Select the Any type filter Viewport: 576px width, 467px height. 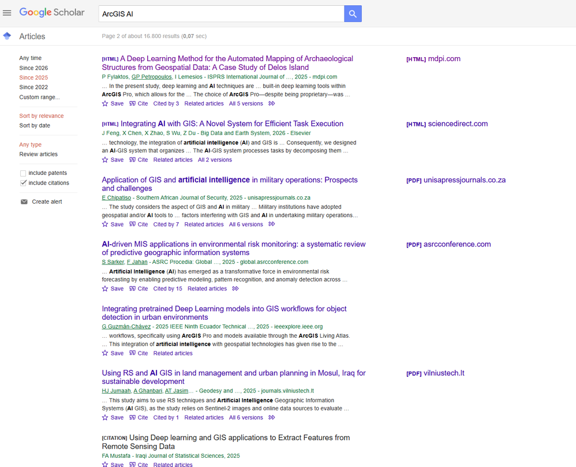(x=31, y=144)
